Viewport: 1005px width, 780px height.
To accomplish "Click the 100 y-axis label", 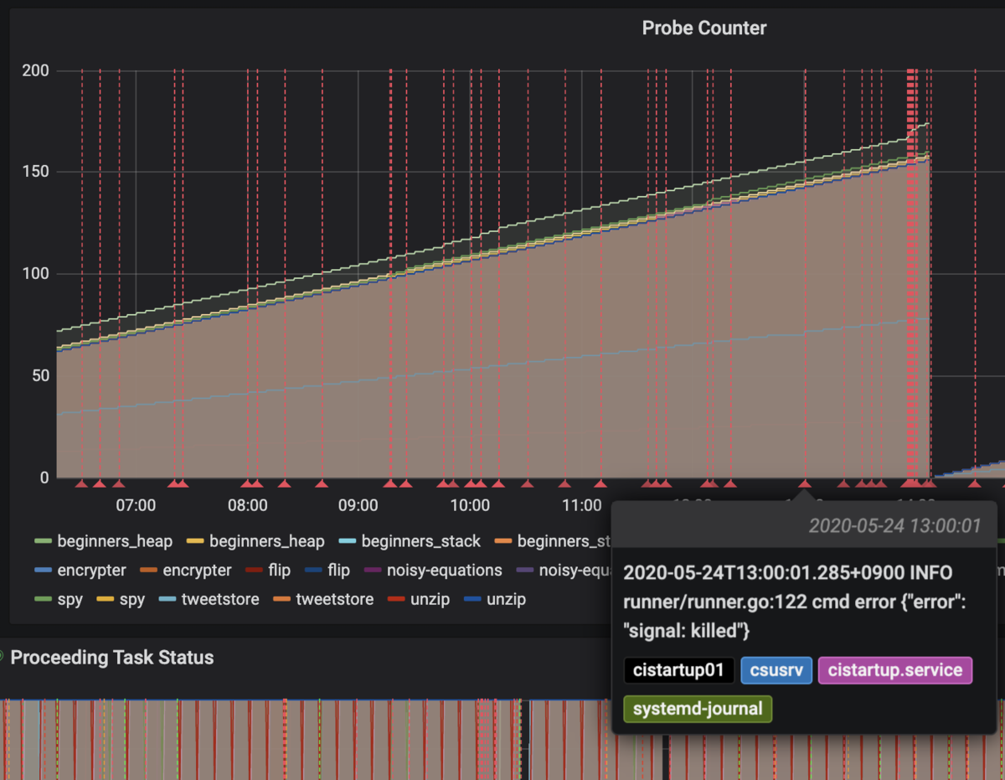I will pos(34,275).
